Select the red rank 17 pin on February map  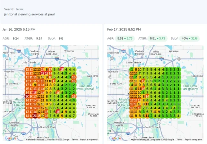[x=143, y=81]
